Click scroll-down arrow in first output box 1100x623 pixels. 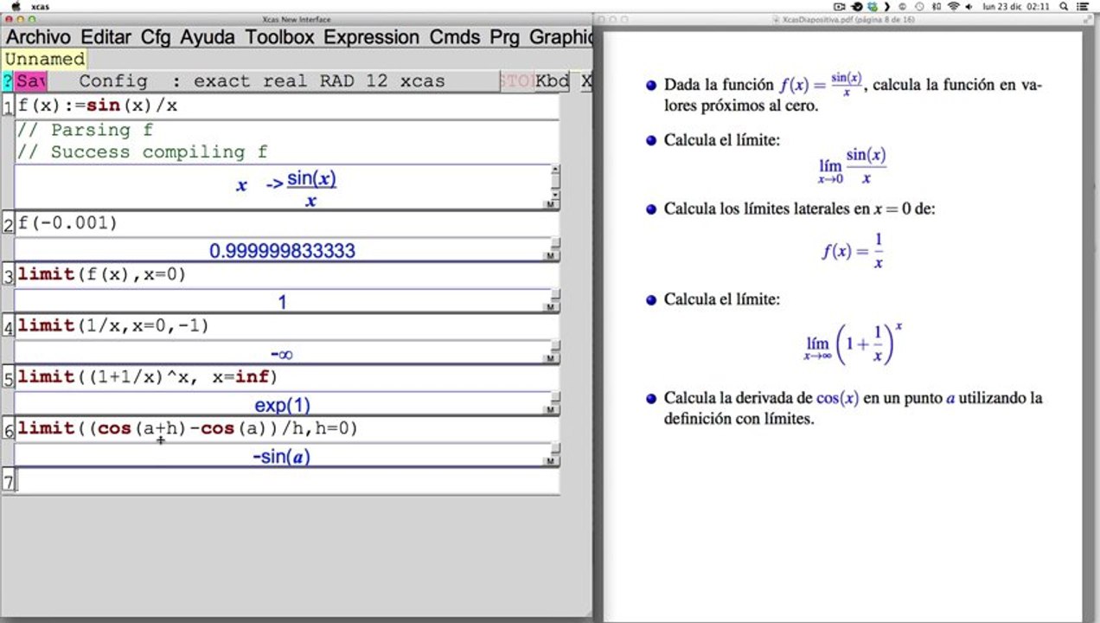[554, 195]
